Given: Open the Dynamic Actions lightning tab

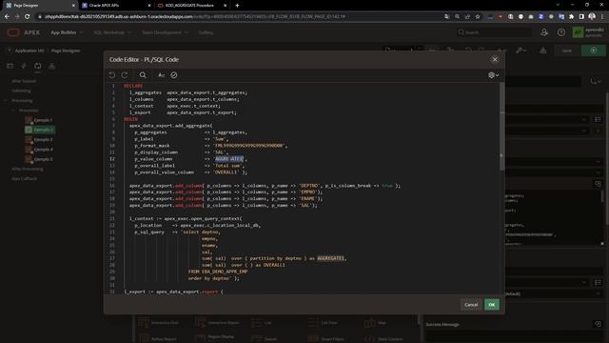Looking at the screenshot, I should coord(24,66).
